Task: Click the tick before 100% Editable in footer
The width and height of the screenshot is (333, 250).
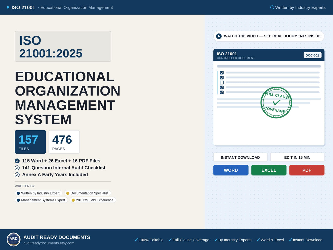Action: click(x=136, y=240)
